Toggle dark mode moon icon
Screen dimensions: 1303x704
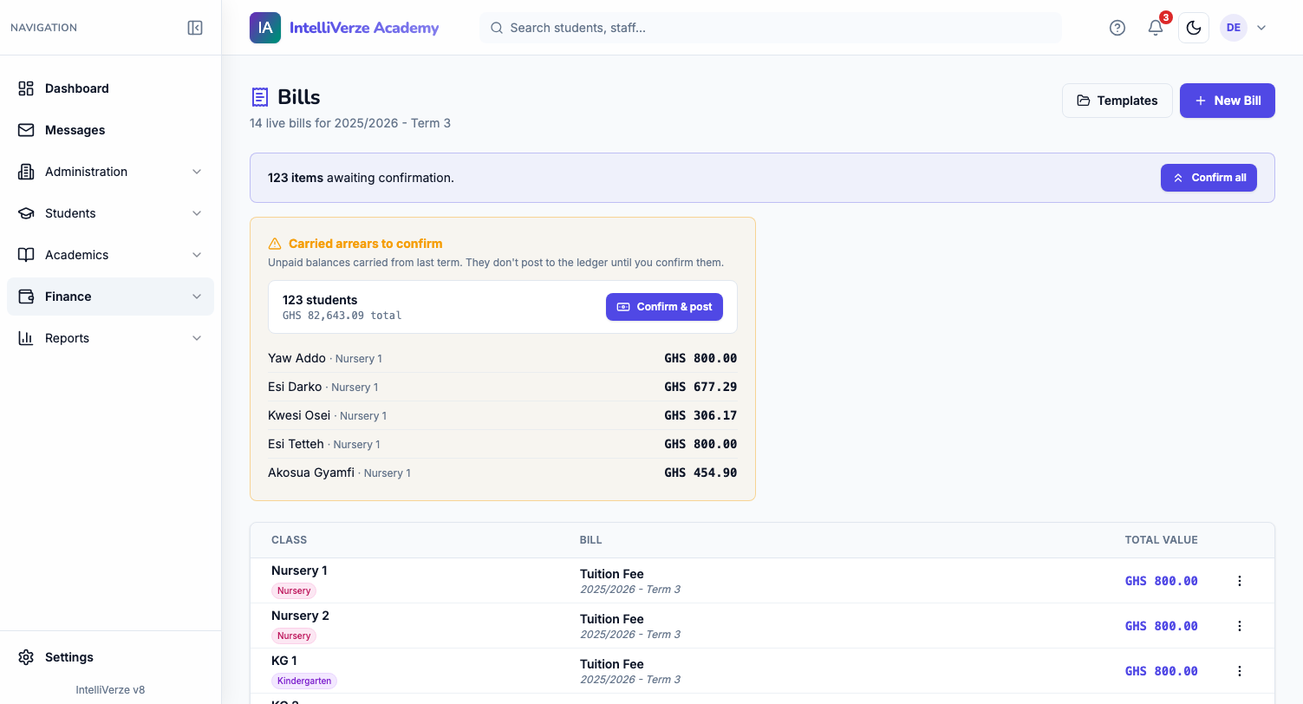1194,28
